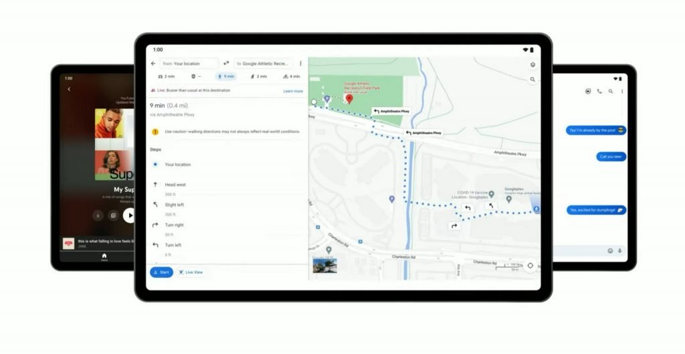Click the 'Yes, excited for dumplings!' message
Viewport: 685px width, 354px height.
pos(596,210)
